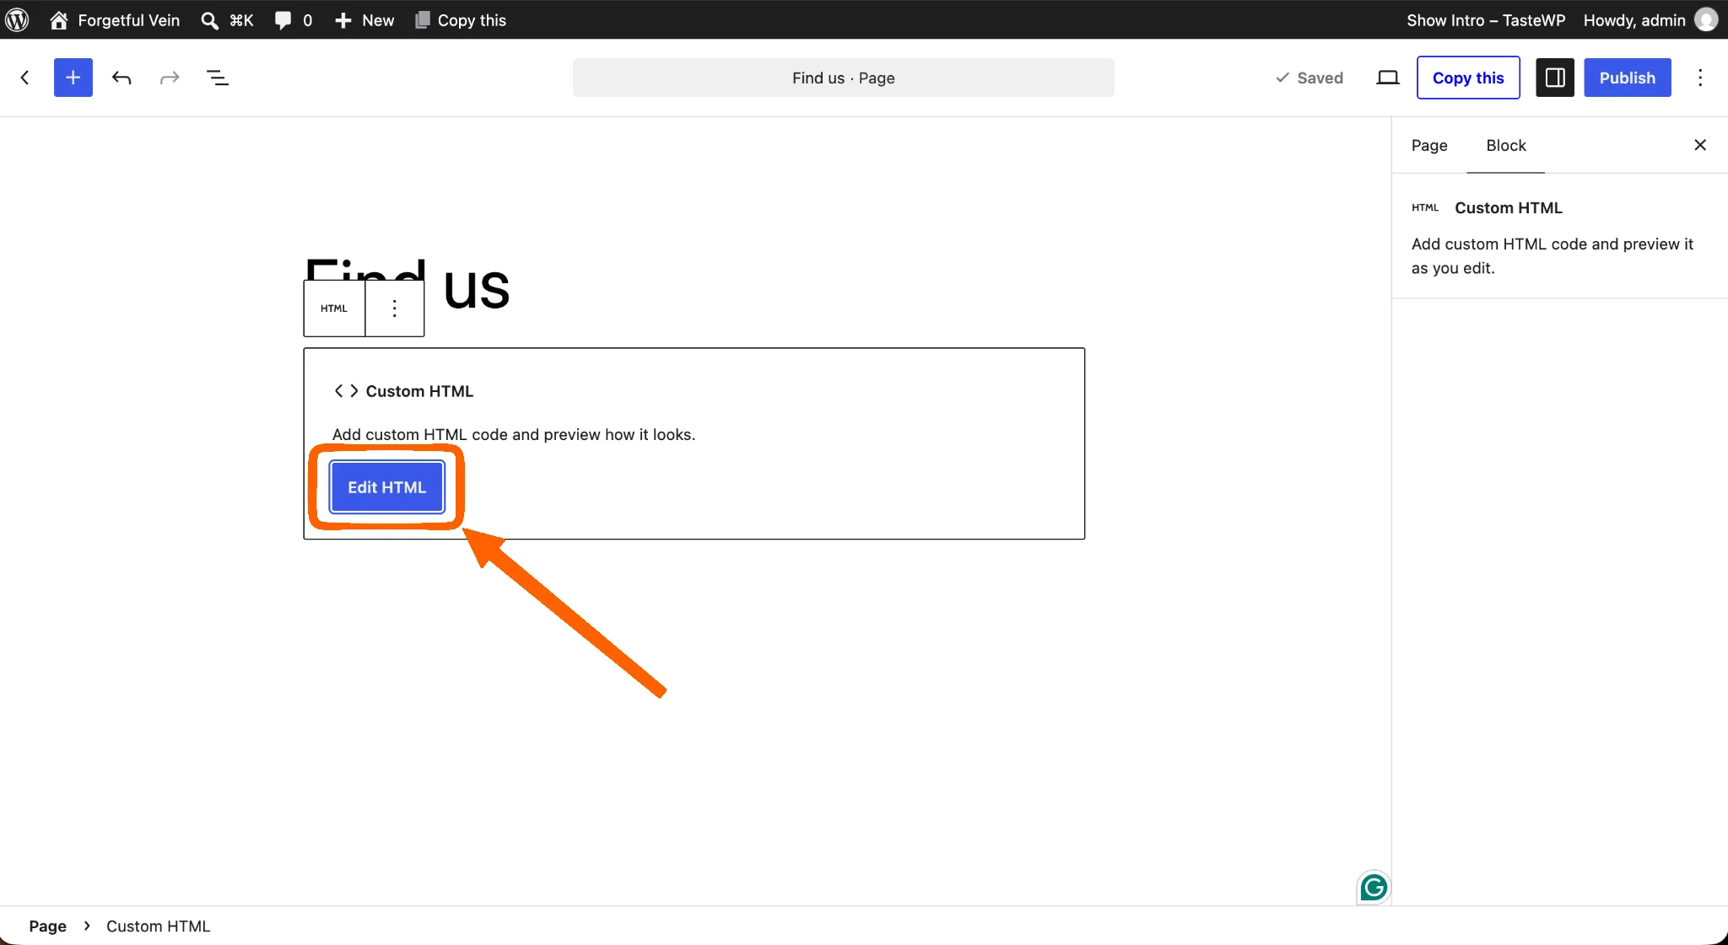The image size is (1728, 945).
Task: Open the New content menu
Action: click(x=364, y=20)
